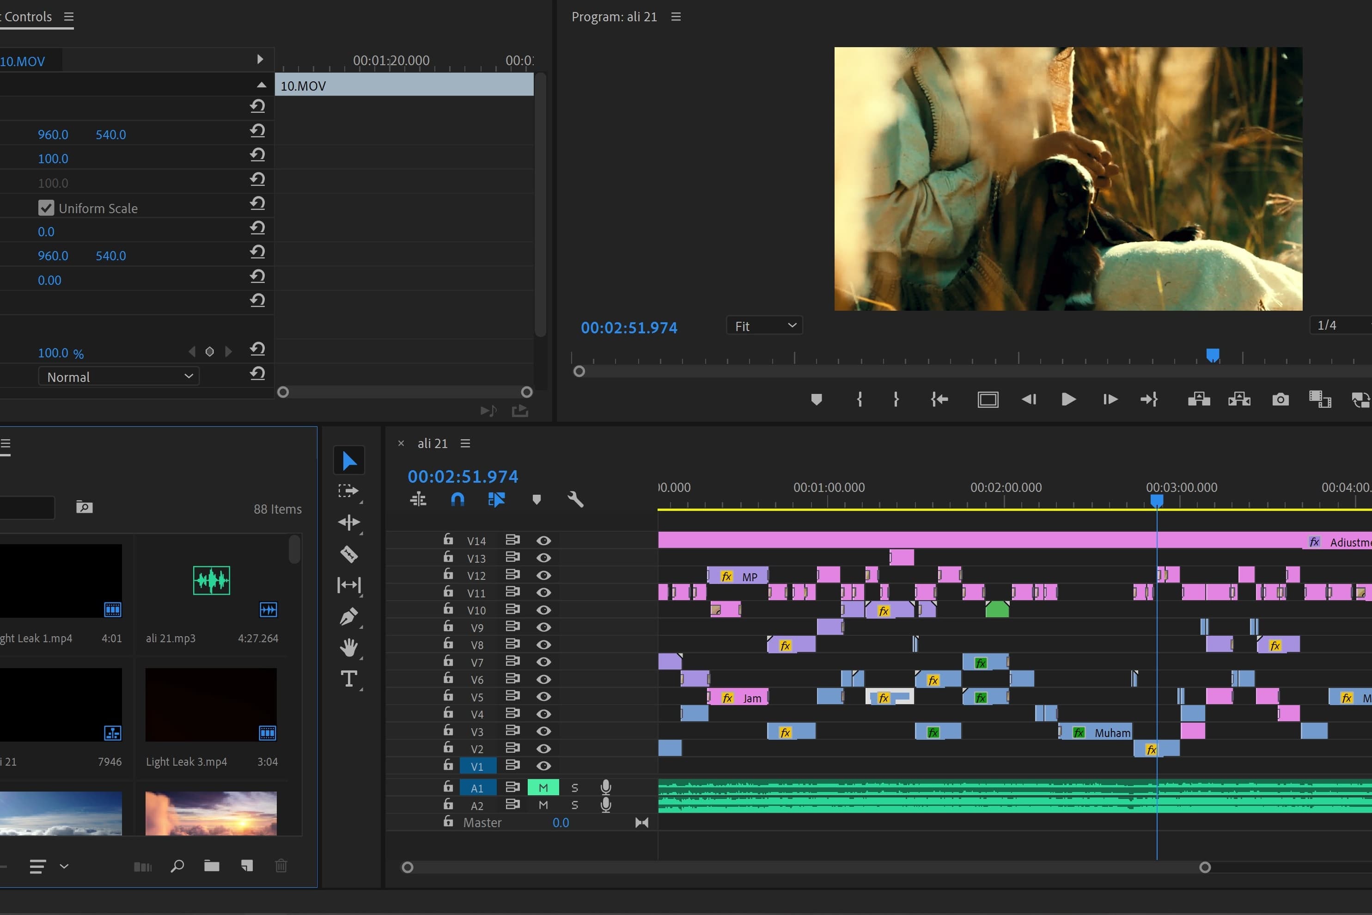Select the Ripple Edit tool
The width and height of the screenshot is (1372, 915).
pyautogui.click(x=349, y=522)
